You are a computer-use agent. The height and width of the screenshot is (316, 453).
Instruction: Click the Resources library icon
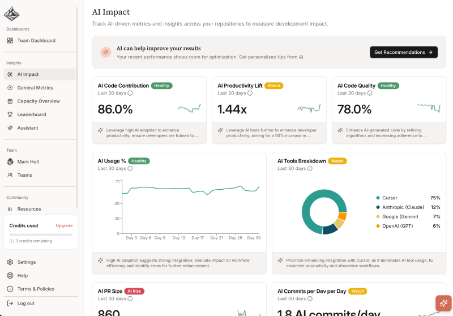pos(10,209)
